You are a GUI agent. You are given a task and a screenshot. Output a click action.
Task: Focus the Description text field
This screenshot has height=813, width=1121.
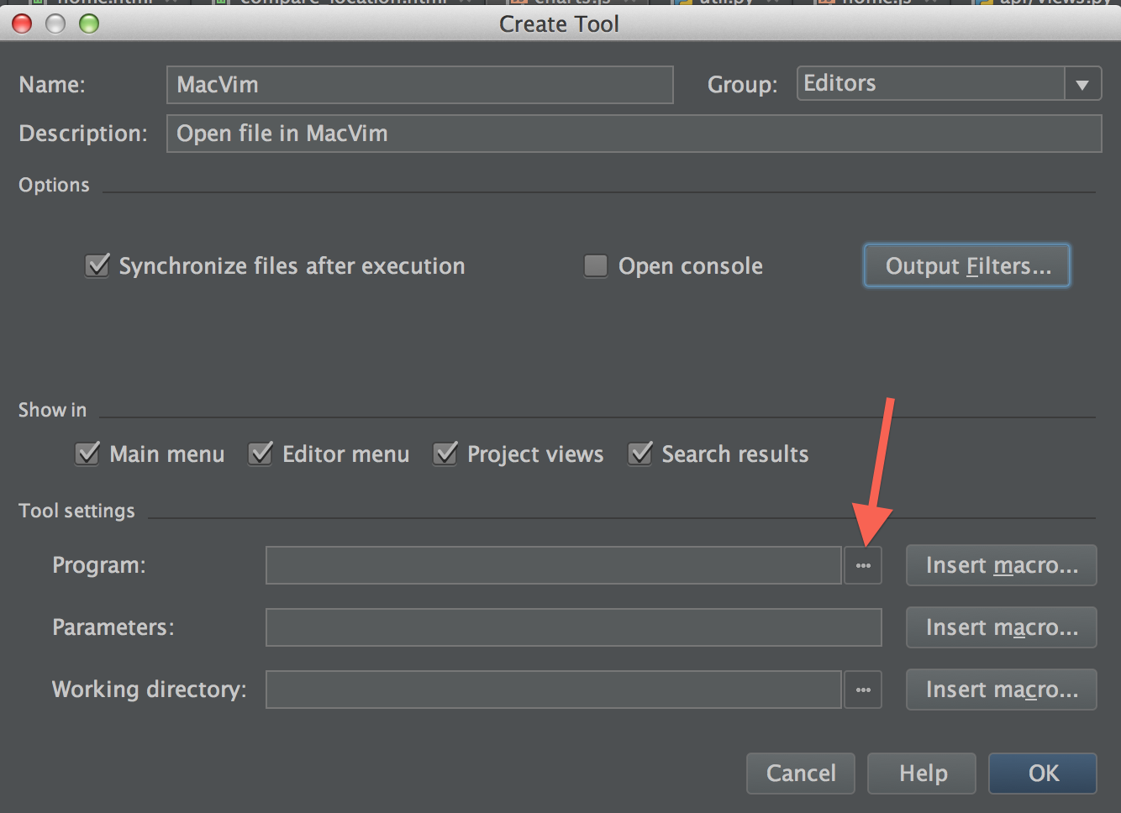634,134
